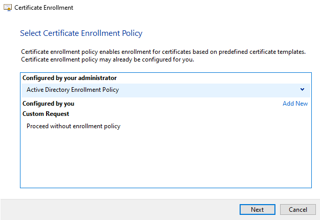This screenshot has width=320, height=220.
Task: Click the gray footer area left of Next
Action: point(120,210)
